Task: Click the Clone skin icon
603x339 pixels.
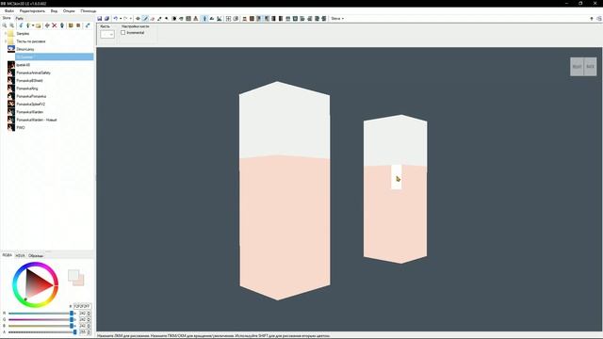Action: [62, 25]
